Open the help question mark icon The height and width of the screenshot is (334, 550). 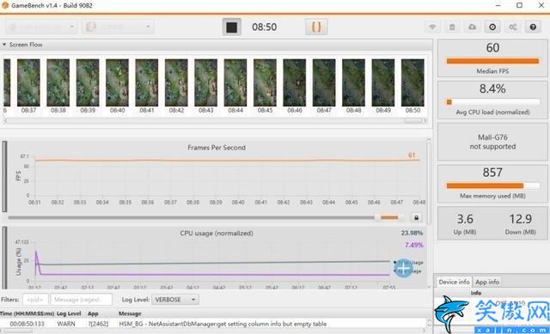[x=533, y=27]
